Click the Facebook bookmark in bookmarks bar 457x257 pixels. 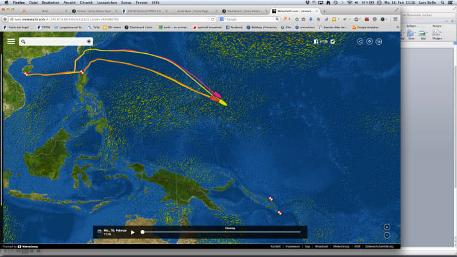point(233,28)
